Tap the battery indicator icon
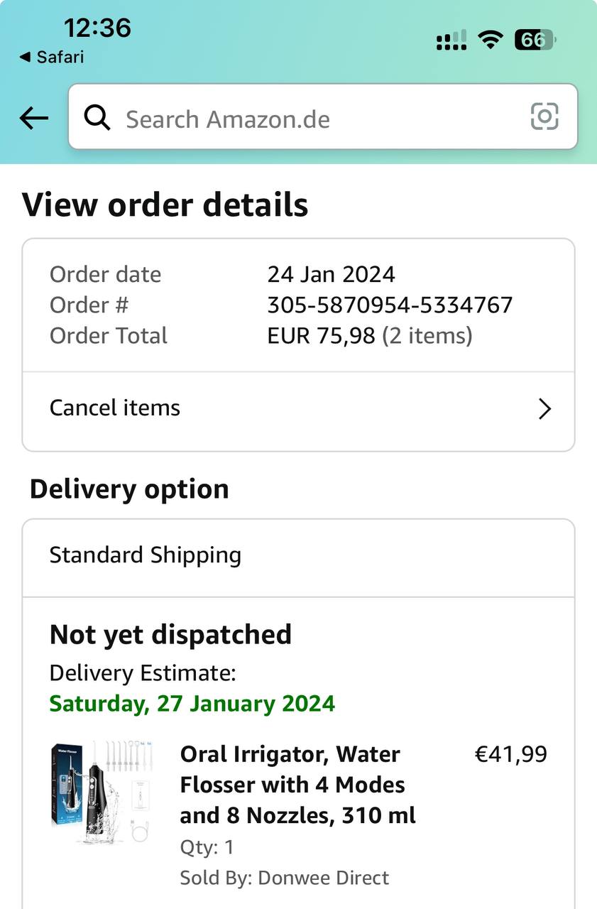Screen dimensions: 597x909 (535, 40)
